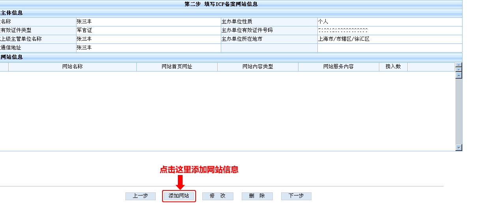This screenshot has height=205, width=485.
Task: Click the 主办单位所在地市 label
Action: coord(242,39)
